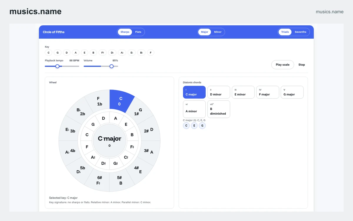Click the inner-ring G♯ wheel segment
The height and width of the screenshot is (221, 353).
[x=115, y=163]
